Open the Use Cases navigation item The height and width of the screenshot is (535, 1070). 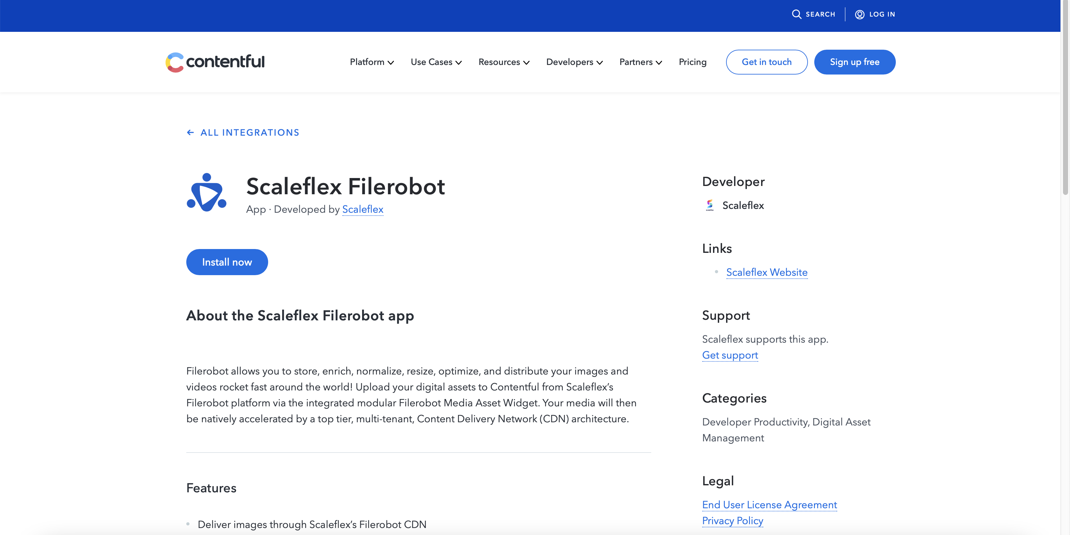(x=436, y=62)
